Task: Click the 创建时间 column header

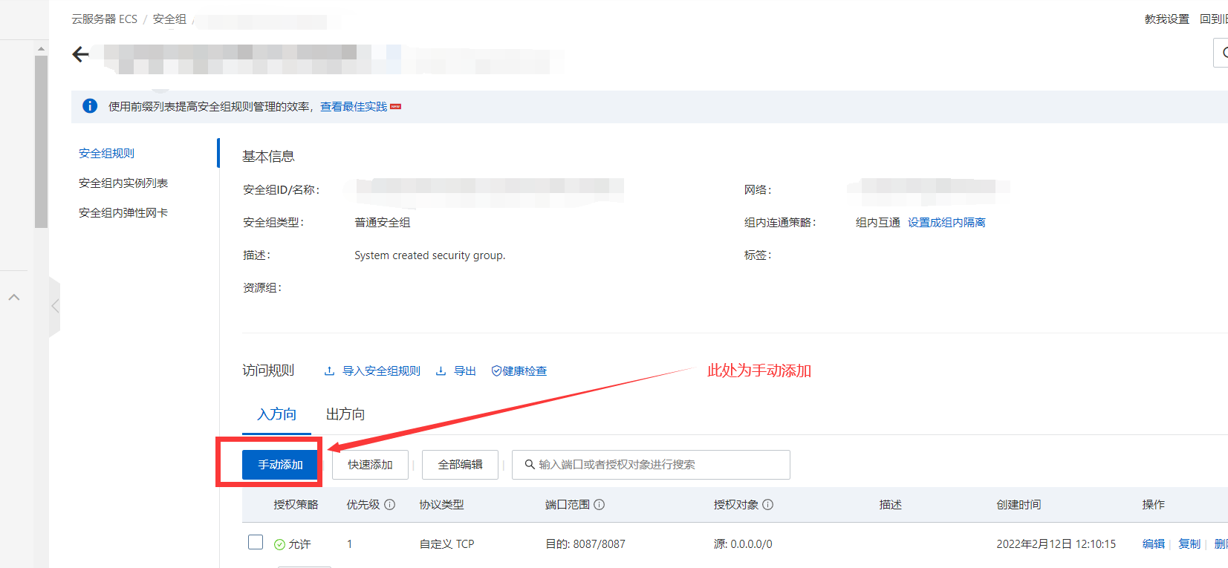Action: (1019, 505)
